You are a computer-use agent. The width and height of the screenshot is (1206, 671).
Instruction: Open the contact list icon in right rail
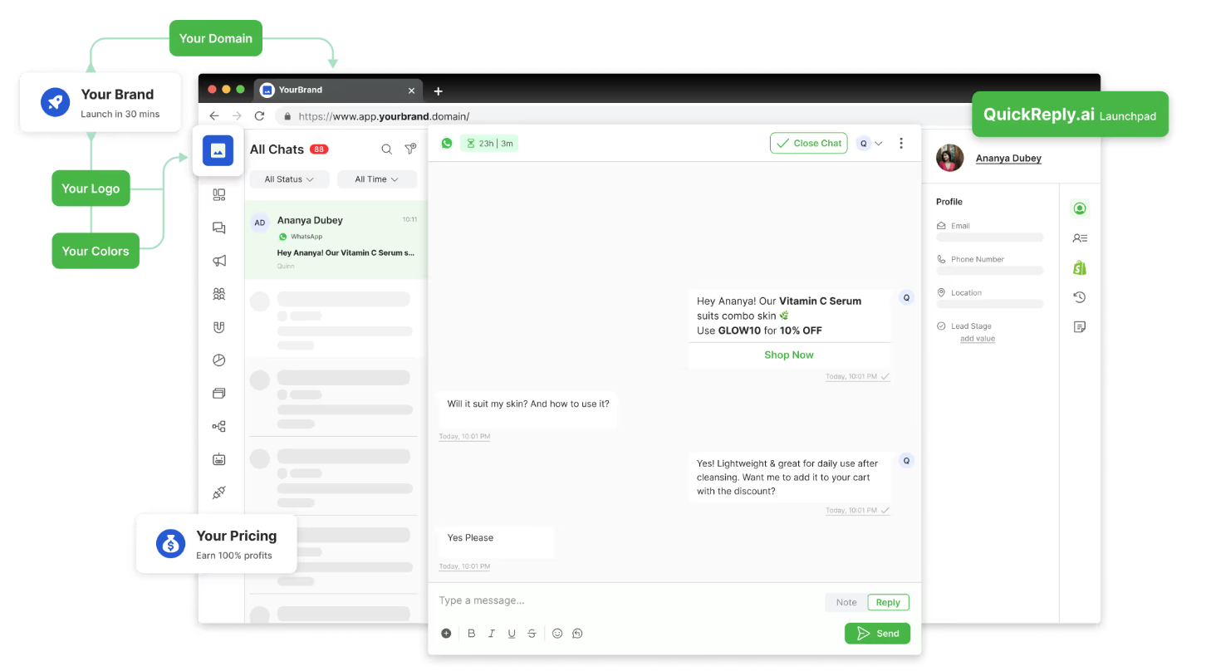click(x=1080, y=238)
